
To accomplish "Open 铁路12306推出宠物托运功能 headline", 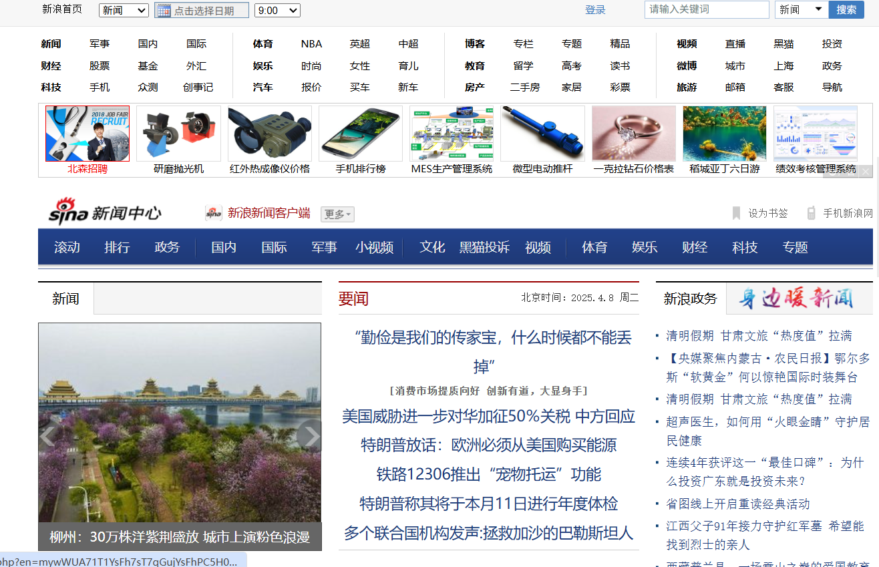I will (x=489, y=474).
